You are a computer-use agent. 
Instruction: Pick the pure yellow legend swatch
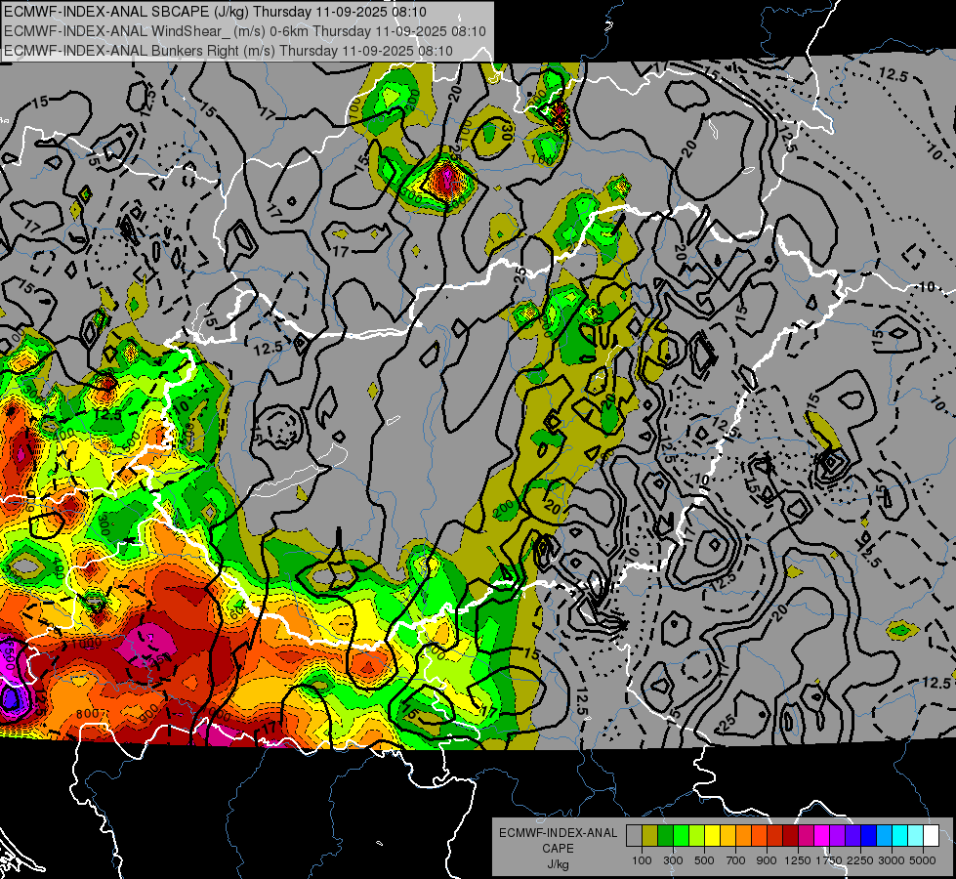[713, 835]
